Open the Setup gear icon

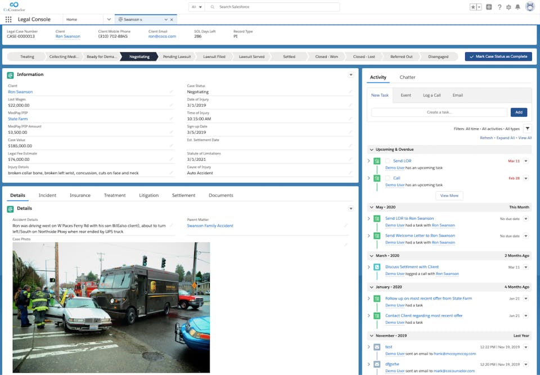(508, 7)
